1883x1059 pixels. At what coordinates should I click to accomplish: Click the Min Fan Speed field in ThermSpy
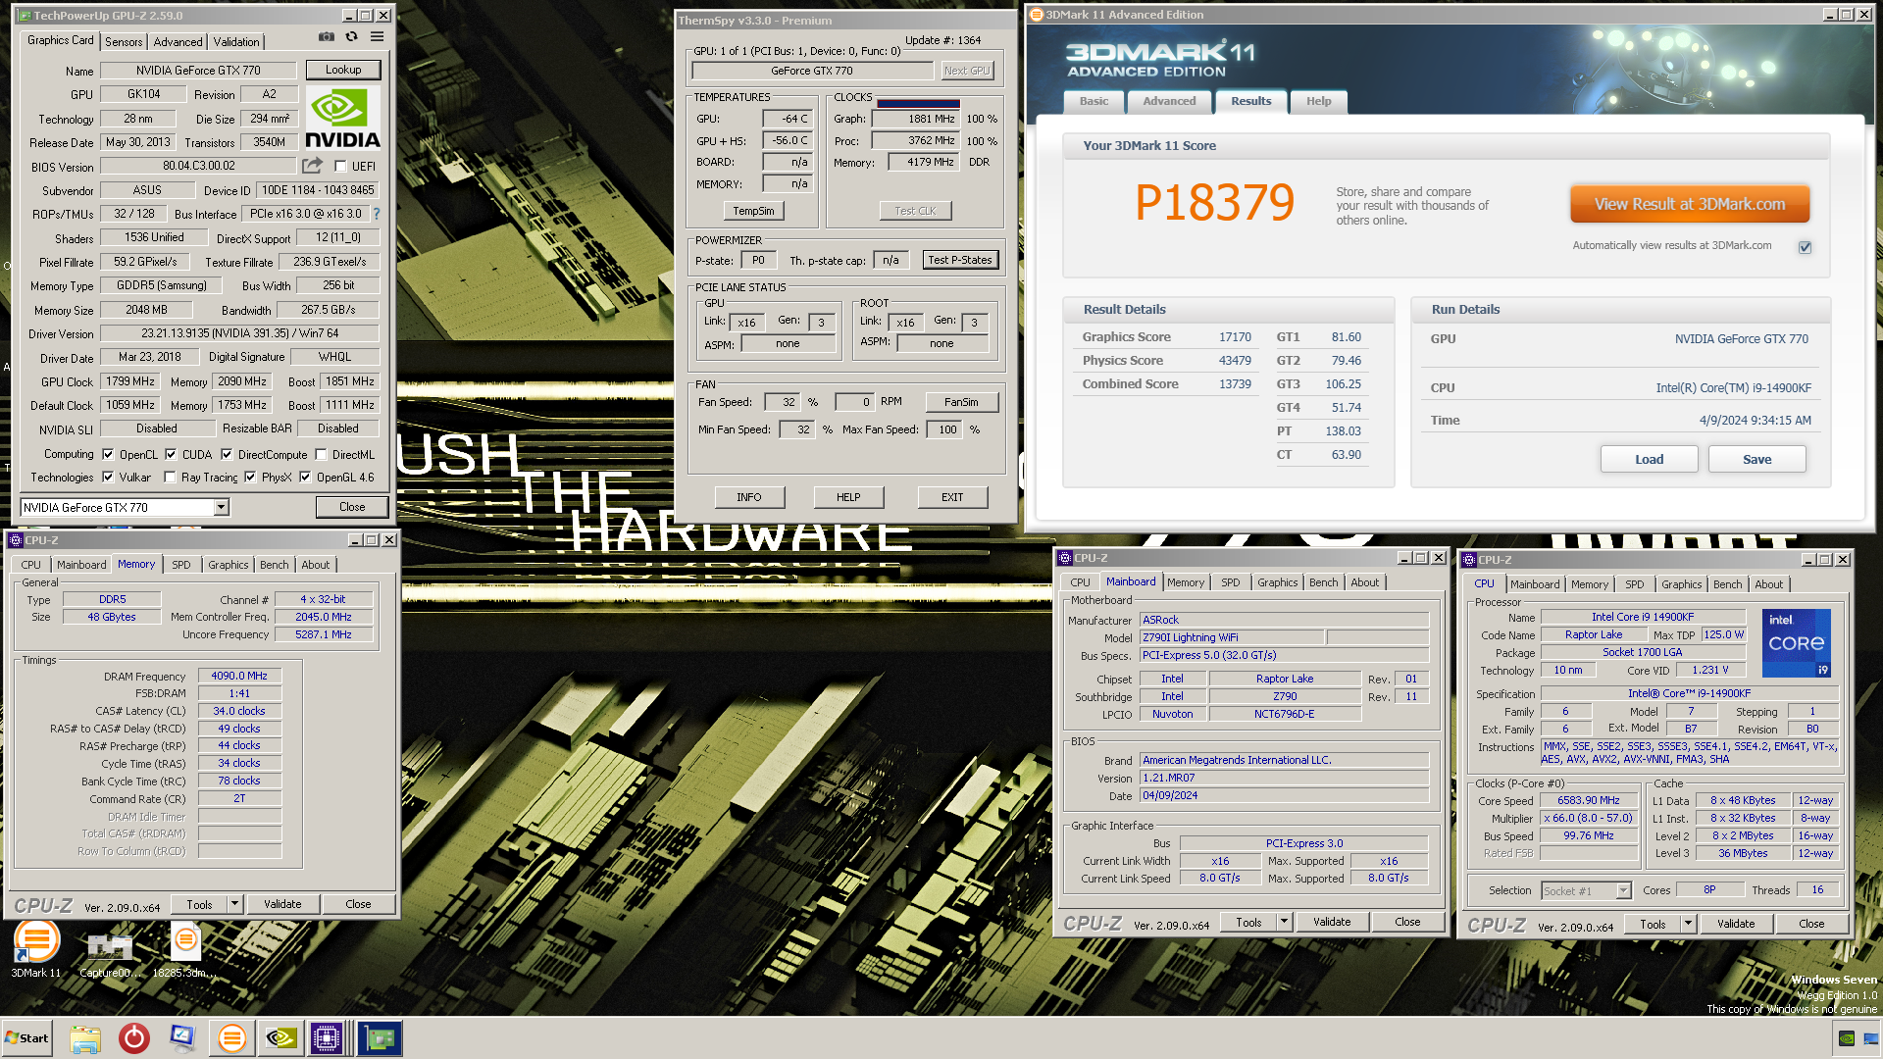pyautogui.click(x=798, y=429)
